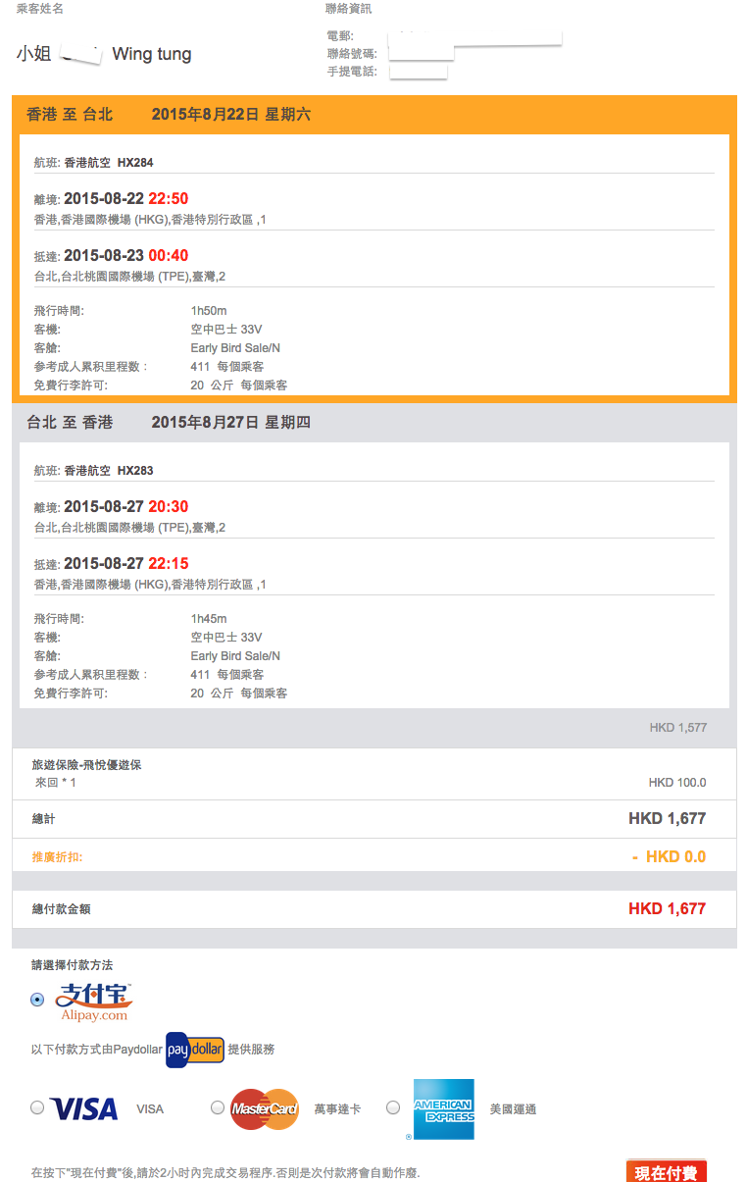Viewport: 747px width, 1182px height.
Task: Click the HX284 flight number
Action: click(x=135, y=163)
